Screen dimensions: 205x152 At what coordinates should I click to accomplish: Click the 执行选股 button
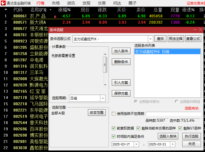[x=192, y=136]
